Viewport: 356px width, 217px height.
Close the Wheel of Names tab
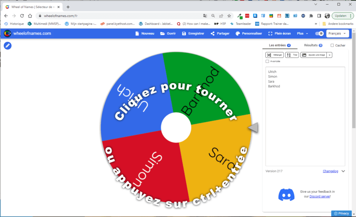(x=58, y=7)
